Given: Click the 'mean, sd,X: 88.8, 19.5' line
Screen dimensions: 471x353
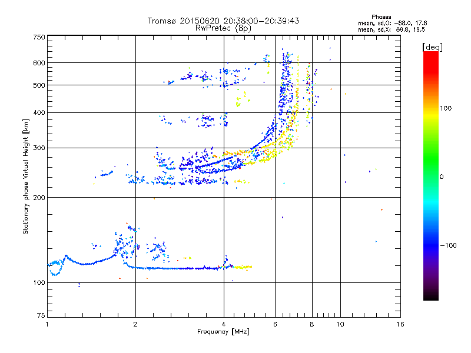Looking at the screenshot, I should click(x=392, y=29).
